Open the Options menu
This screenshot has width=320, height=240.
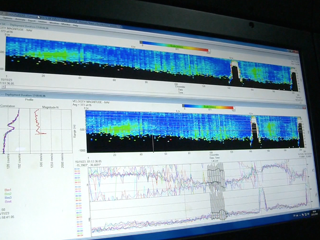click(x=7, y=18)
